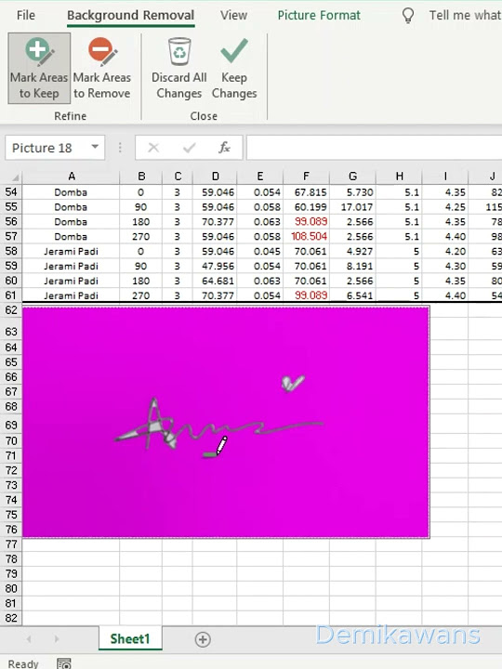The height and width of the screenshot is (669, 502).
Task: Click the insert function fx icon
Action: click(x=224, y=148)
